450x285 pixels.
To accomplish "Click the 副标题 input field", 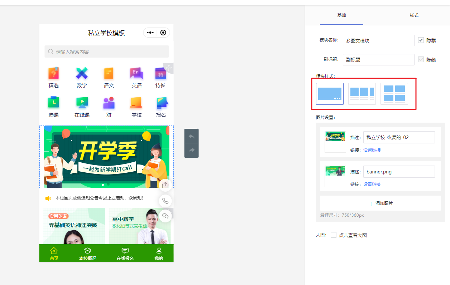I will pyautogui.click(x=378, y=60).
